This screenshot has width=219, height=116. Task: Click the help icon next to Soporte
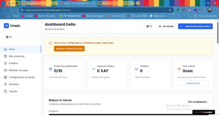pyautogui.click(x=5, y=91)
